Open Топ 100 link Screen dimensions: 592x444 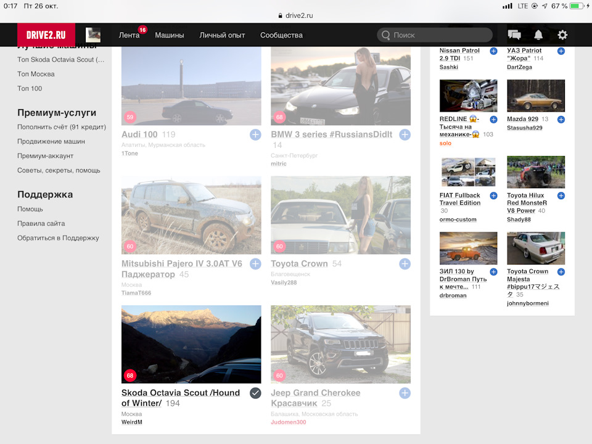point(30,88)
